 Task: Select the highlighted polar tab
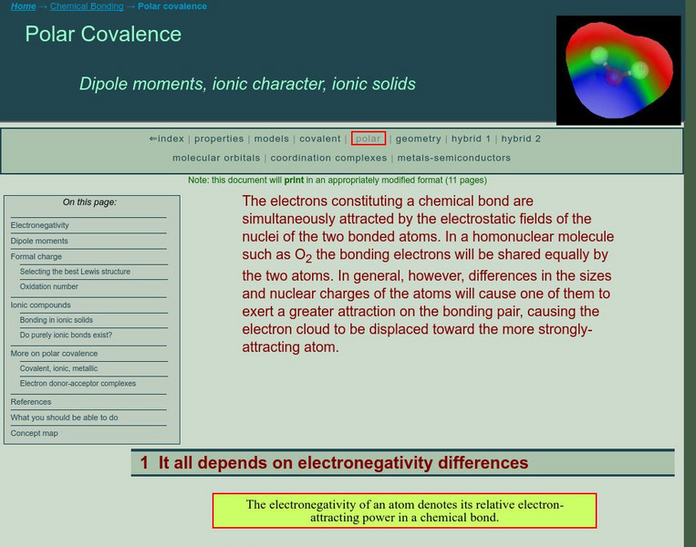(368, 139)
